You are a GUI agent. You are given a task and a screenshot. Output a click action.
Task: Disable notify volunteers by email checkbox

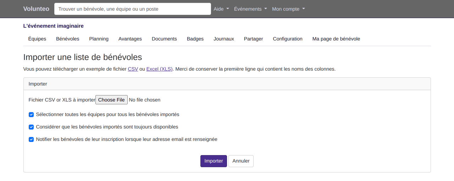[31, 139]
